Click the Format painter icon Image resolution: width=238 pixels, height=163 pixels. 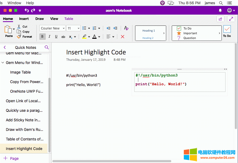coord(19,37)
